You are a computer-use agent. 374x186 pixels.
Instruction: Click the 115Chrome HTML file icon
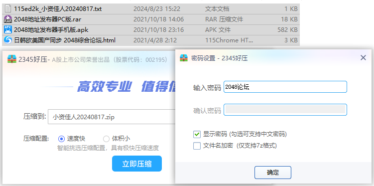tap(8, 40)
